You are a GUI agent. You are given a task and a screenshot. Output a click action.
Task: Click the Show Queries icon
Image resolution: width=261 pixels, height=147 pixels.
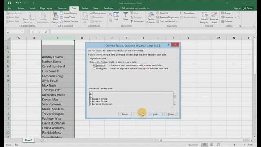click(62, 13)
